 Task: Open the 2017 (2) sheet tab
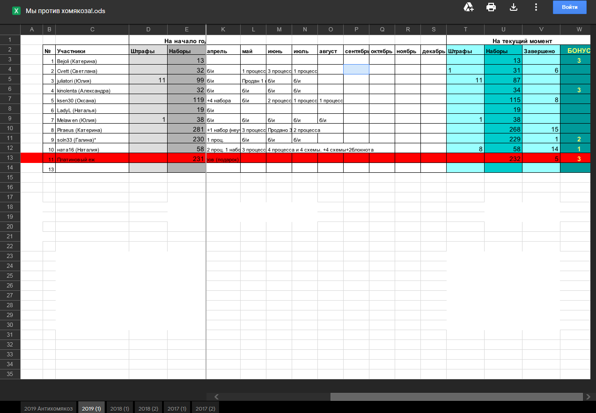click(205, 408)
